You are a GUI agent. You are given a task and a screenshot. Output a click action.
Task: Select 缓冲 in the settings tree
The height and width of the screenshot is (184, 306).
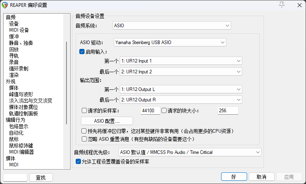[14, 36]
